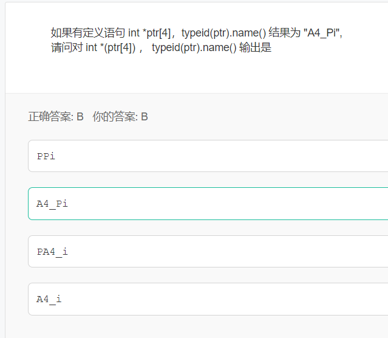The height and width of the screenshot is (338, 388).
Task: Click empty gray area below the A4_i option
Action: point(182,327)
